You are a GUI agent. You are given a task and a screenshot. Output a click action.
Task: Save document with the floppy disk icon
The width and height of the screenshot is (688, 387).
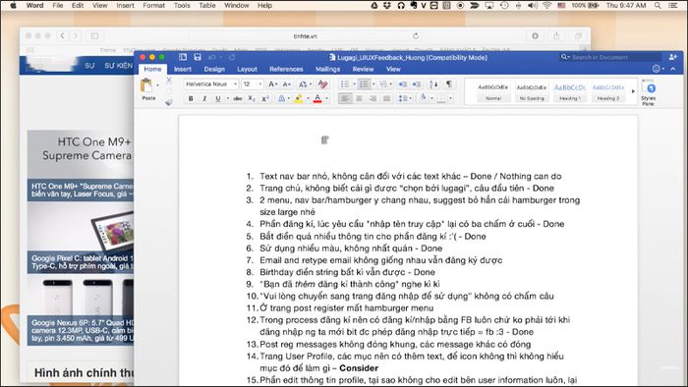pyautogui.click(x=198, y=57)
